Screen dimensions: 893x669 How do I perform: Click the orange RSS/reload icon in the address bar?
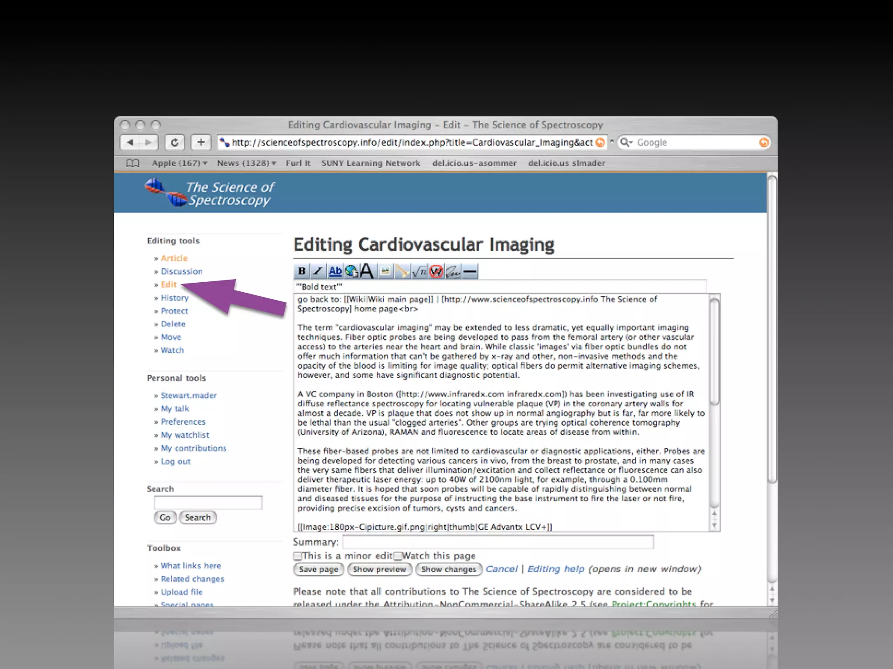(600, 142)
